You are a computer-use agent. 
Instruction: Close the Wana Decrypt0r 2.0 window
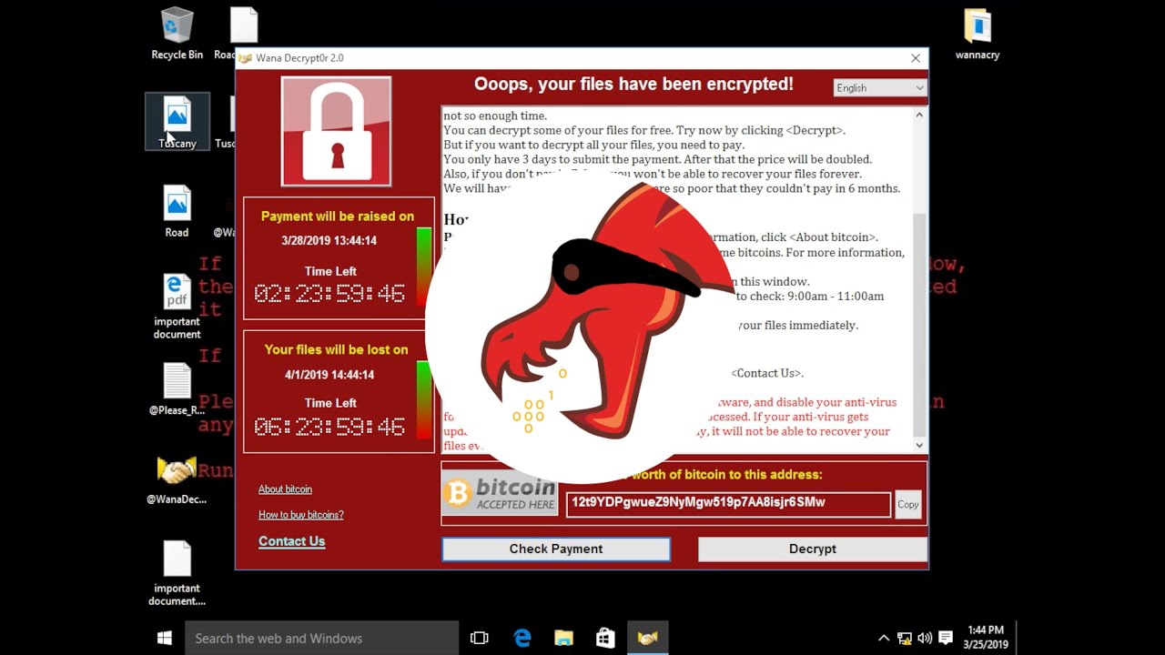coord(916,58)
